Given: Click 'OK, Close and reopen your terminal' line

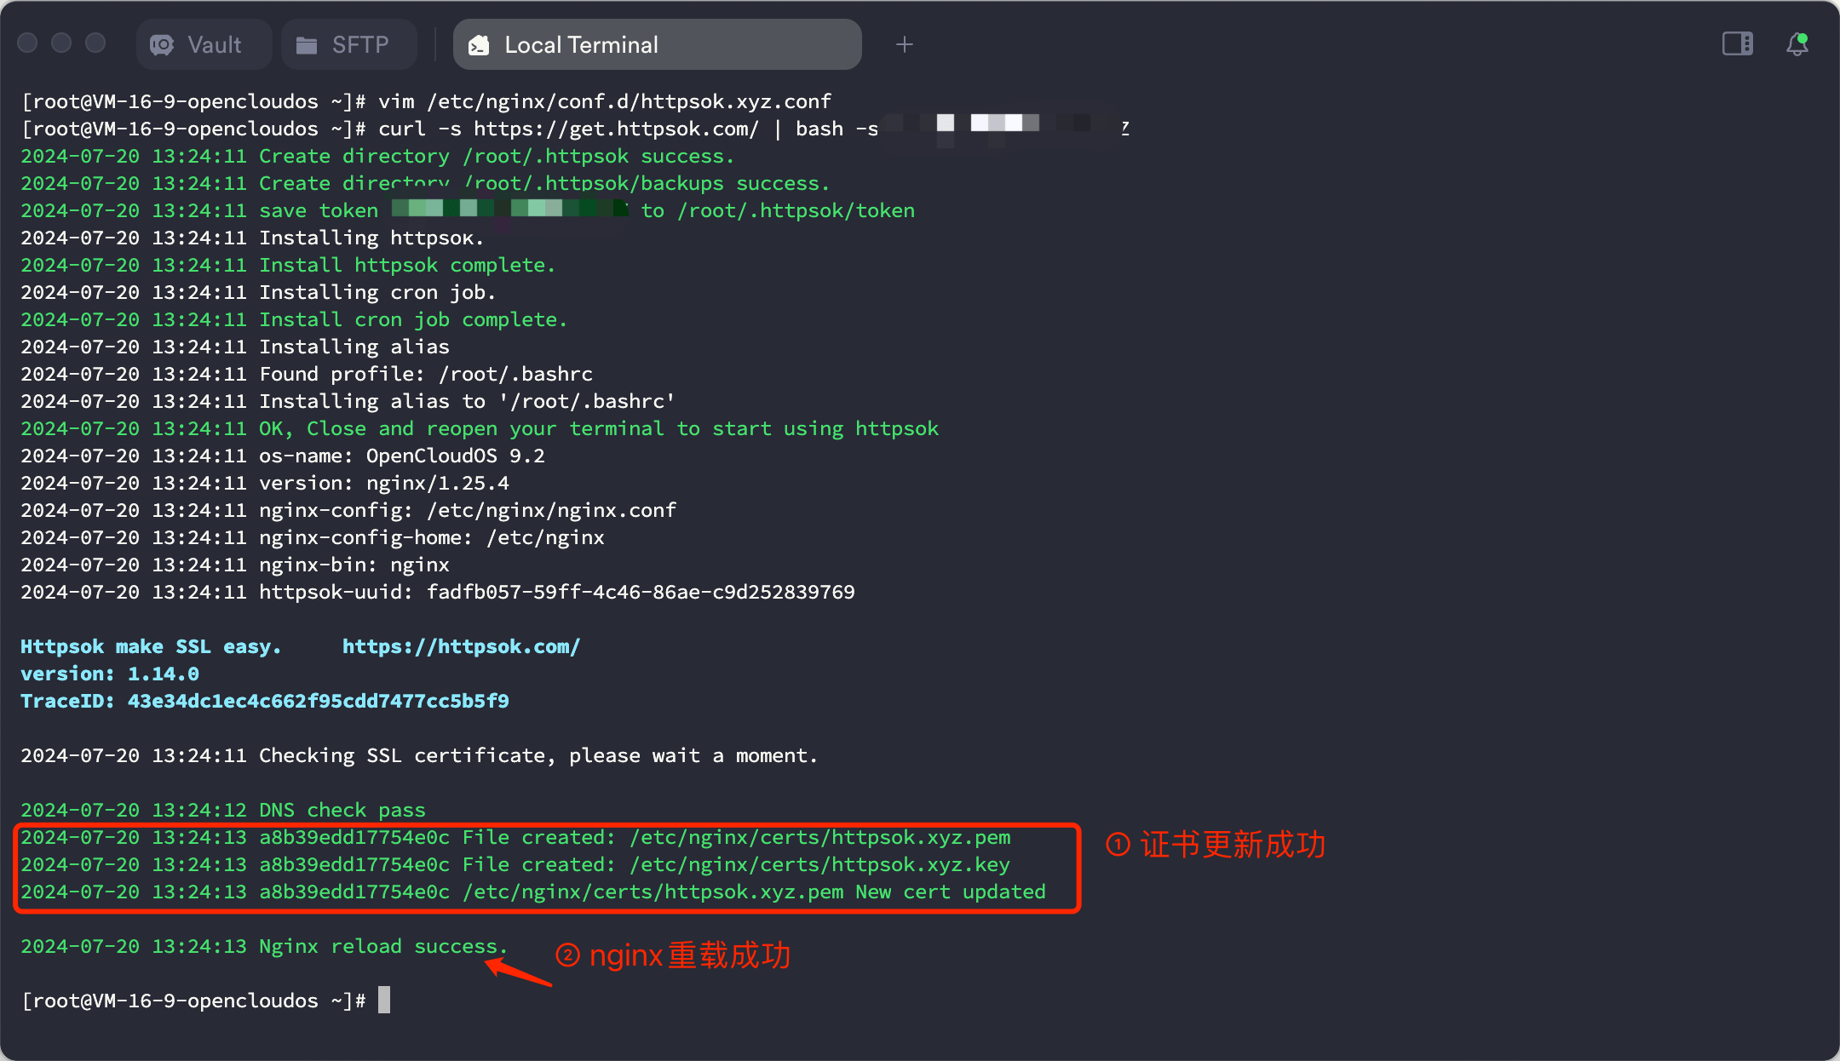Looking at the screenshot, I should coord(480,428).
